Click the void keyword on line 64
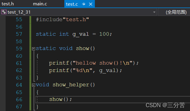Viewport: 190px width, 111px height. point(42,85)
